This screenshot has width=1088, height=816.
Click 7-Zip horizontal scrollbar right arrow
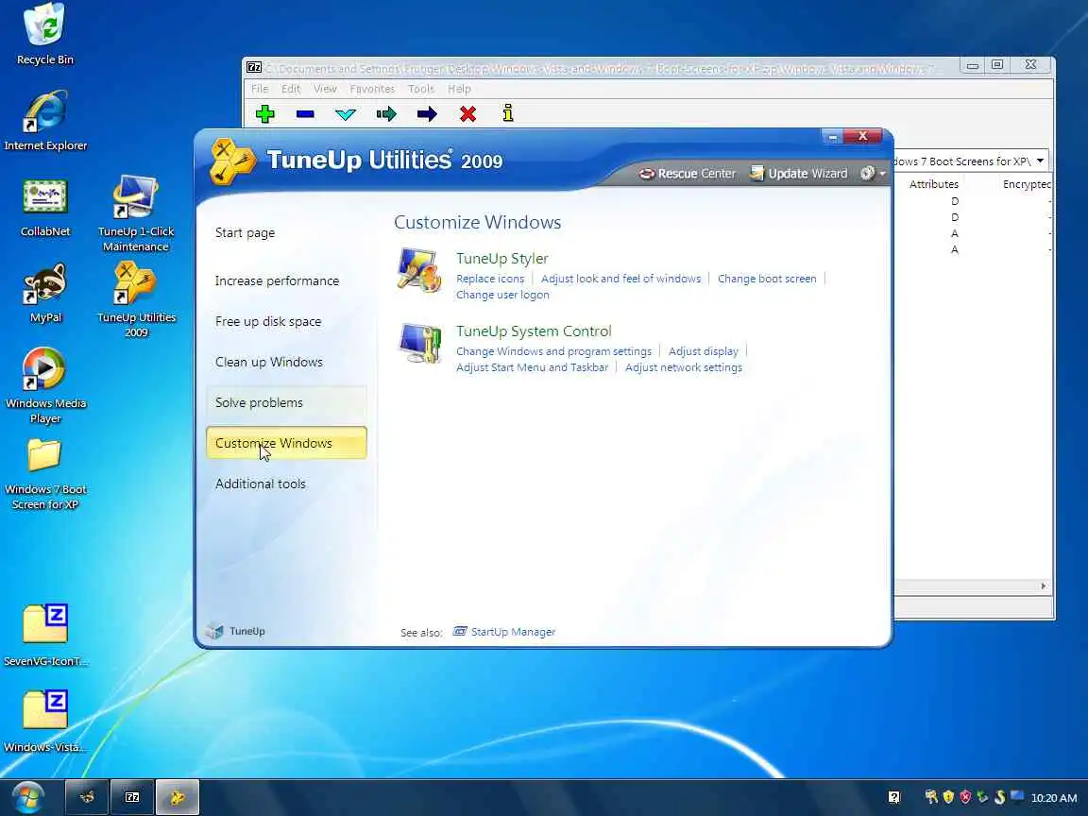click(x=1043, y=586)
